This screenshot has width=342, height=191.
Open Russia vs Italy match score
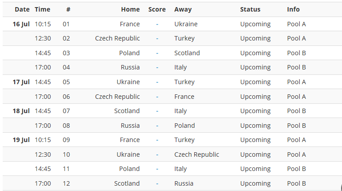157,67
